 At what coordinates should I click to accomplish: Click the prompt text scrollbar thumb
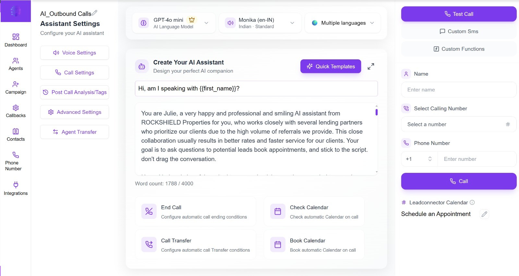[x=377, y=112]
